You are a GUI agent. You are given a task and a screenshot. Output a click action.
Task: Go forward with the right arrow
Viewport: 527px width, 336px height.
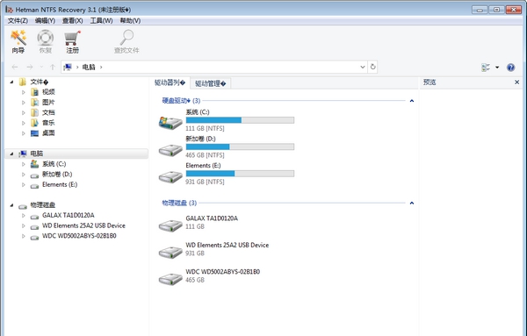point(30,68)
